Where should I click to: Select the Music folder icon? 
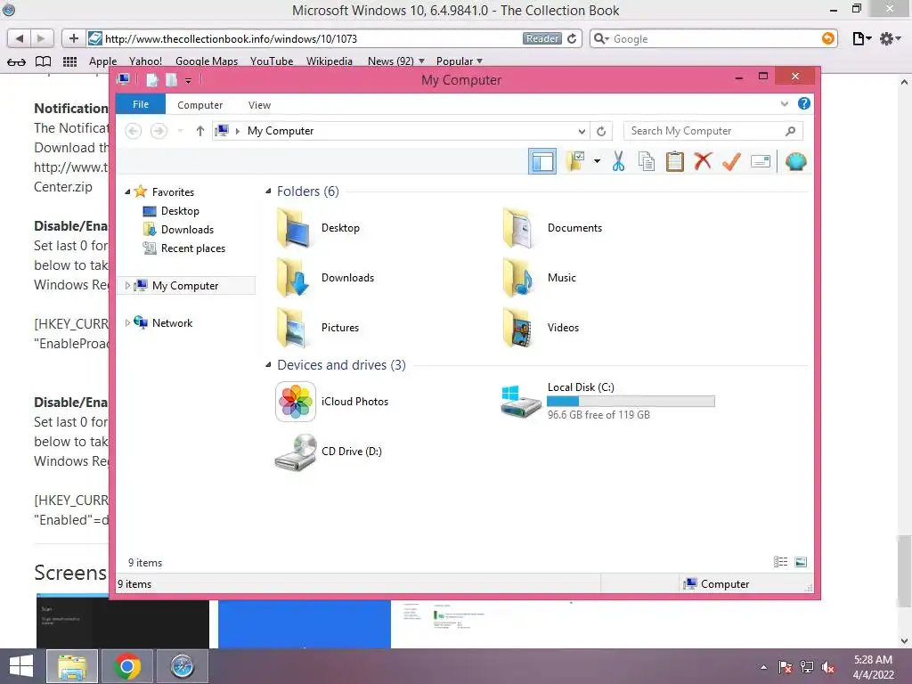(519, 278)
